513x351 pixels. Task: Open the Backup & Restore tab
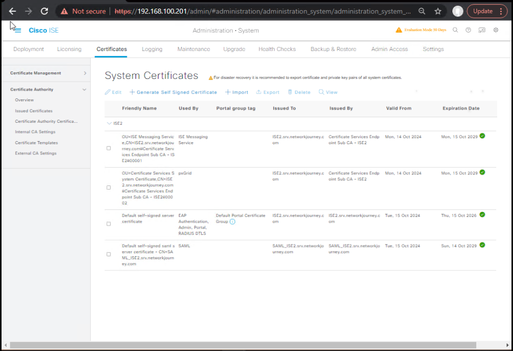pyautogui.click(x=333, y=49)
